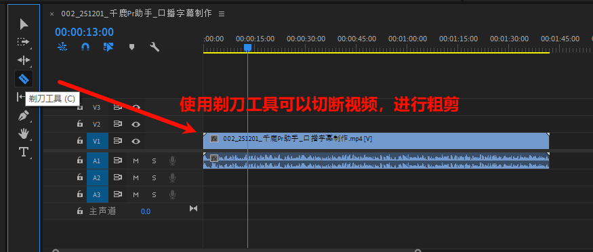Toggle insert sequences as nests icon
Screen dimensions: 593x252
62,47
